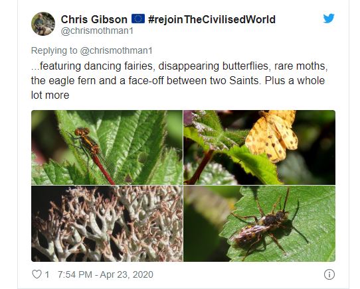Click the #rejoinTheCivilisedWorld hashtag text
Viewport: 360px width, 289px height.
212,19
